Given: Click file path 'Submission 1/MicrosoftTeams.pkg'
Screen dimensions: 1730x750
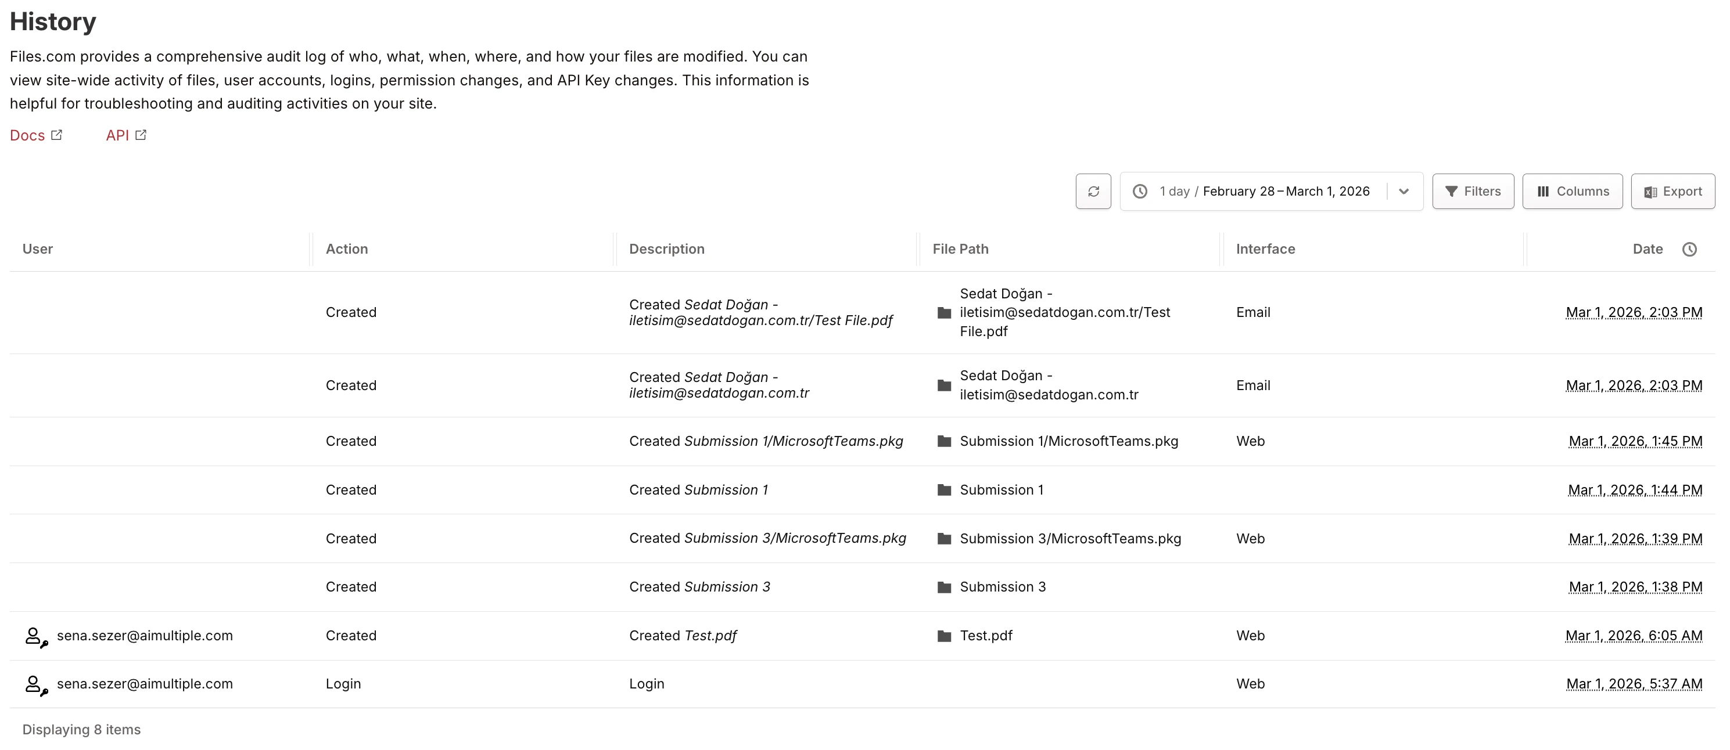Looking at the screenshot, I should click(x=1069, y=441).
